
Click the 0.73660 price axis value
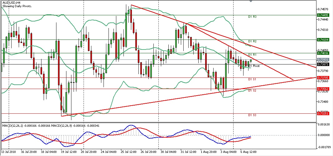tap(324, 81)
